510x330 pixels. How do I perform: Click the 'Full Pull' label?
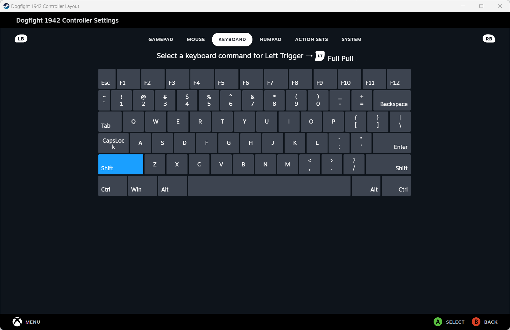click(x=340, y=58)
